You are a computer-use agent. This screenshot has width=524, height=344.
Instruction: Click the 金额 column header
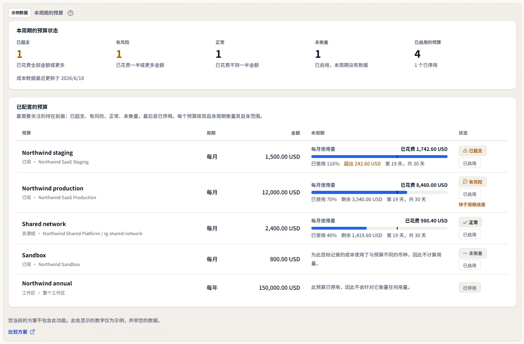pos(295,133)
